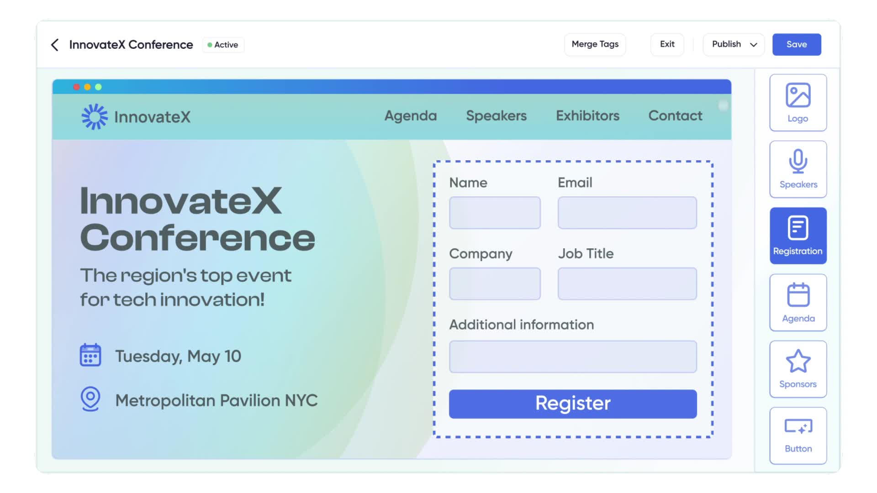This screenshot has height=493, width=877.
Task: Click the red dot in preview window bar
Action: point(76,87)
